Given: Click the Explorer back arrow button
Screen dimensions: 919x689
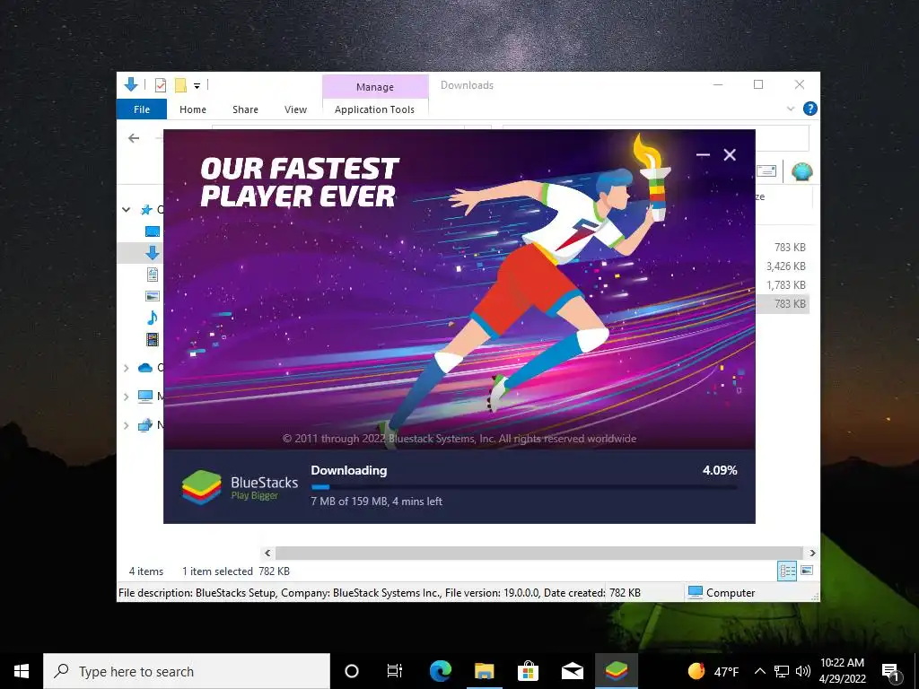Looking at the screenshot, I should coord(134,138).
